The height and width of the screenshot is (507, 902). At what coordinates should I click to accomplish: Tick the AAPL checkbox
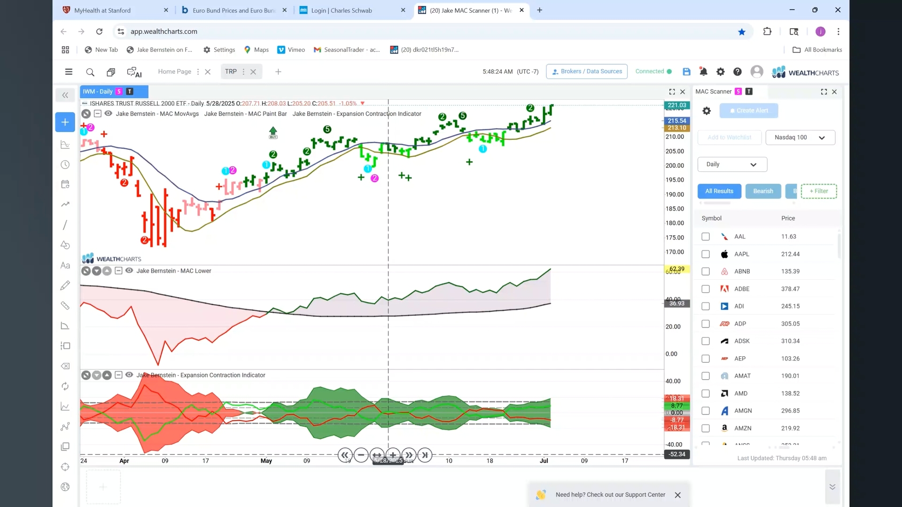coord(706,254)
